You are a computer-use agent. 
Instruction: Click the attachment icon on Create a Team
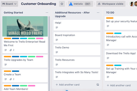[x=11, y=79]
